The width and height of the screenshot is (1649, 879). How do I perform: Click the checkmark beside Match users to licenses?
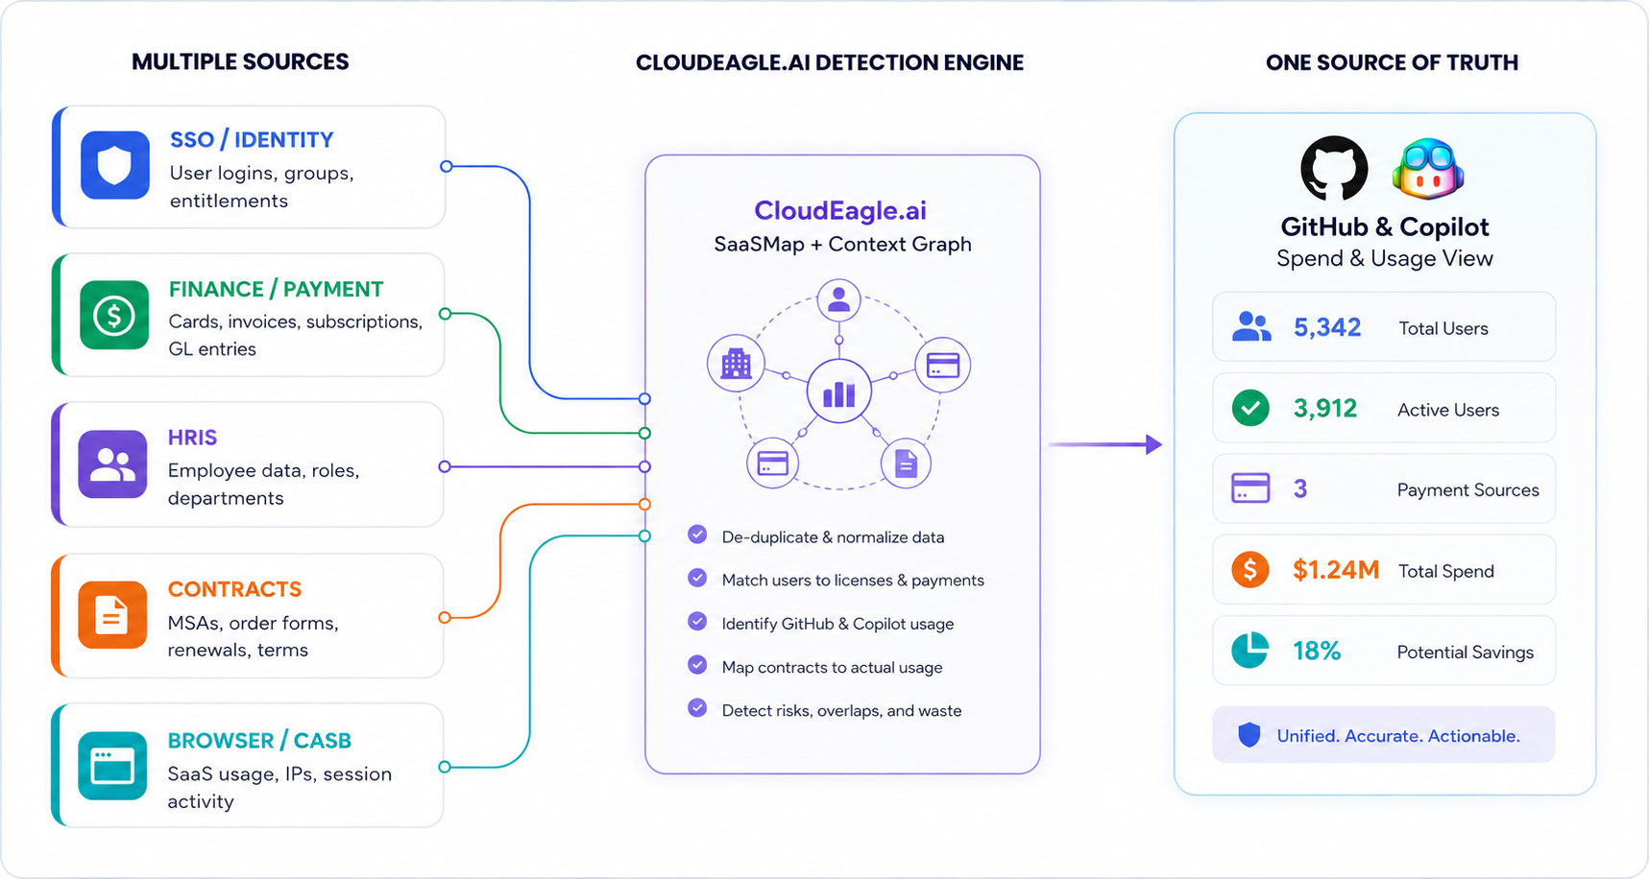[697, 578]
